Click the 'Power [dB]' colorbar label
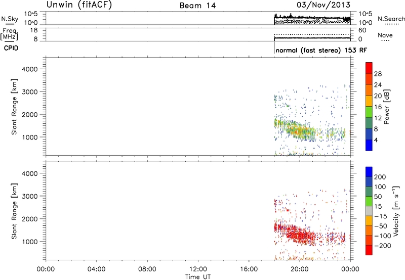Image resolution: width=405 pixels, height=280 pixels. (386, 107)
